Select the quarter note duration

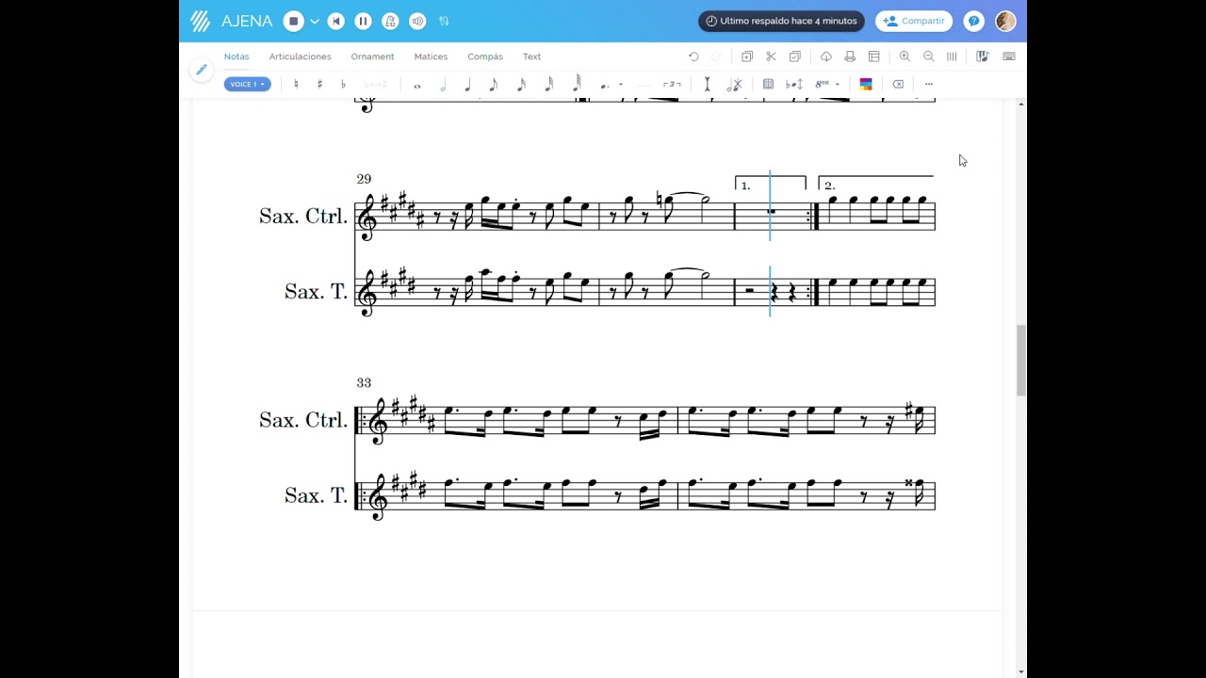(x=467, y=84)
